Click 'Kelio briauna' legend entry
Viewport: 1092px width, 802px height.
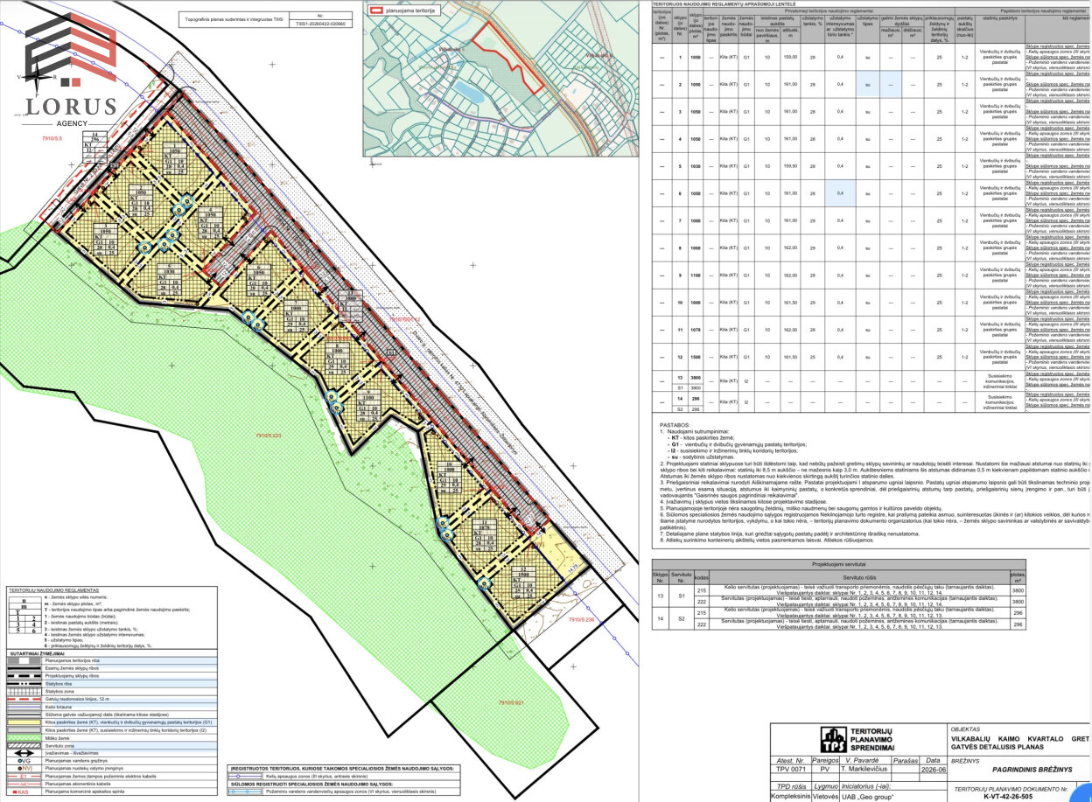point(59,707)
